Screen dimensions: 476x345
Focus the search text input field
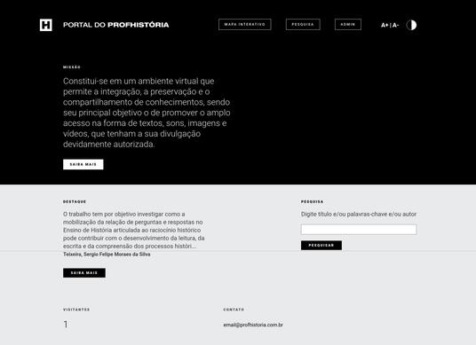pyautogui.click(x=359, y=230)
